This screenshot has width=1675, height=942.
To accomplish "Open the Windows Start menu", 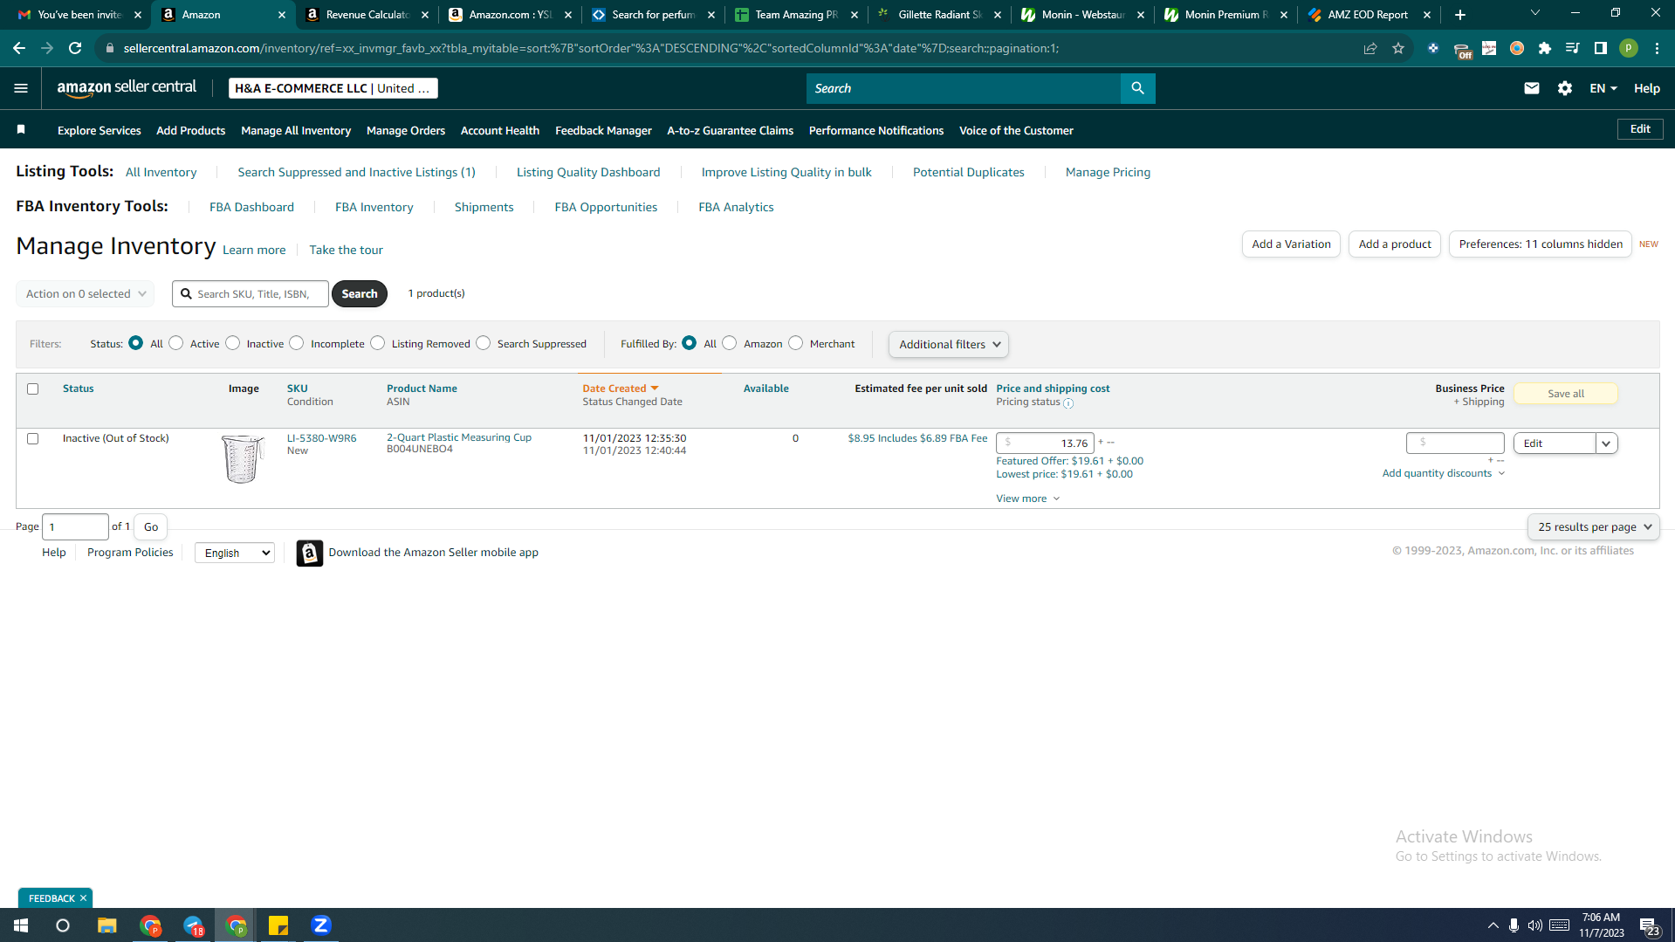I will pos(21,925).
